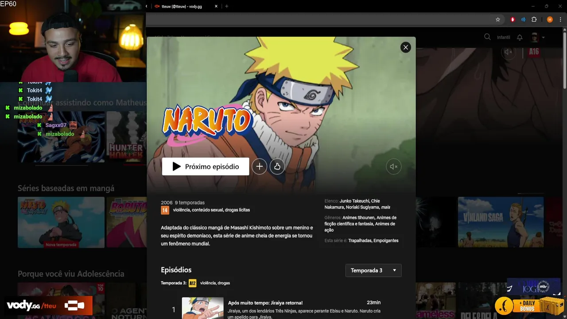Open Junko Takeuchi cast link
Image resolution: width=567 pixels, height=319 pixels.
[354, 201]
